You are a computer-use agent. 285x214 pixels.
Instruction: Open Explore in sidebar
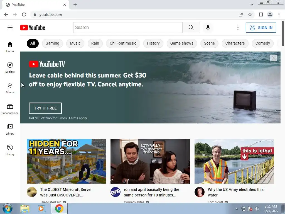pyautogui.click(x=10, y=68)
